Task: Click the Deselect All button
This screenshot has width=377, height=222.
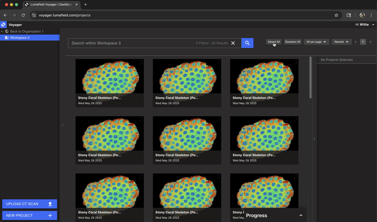Action: tap(293, 42)
